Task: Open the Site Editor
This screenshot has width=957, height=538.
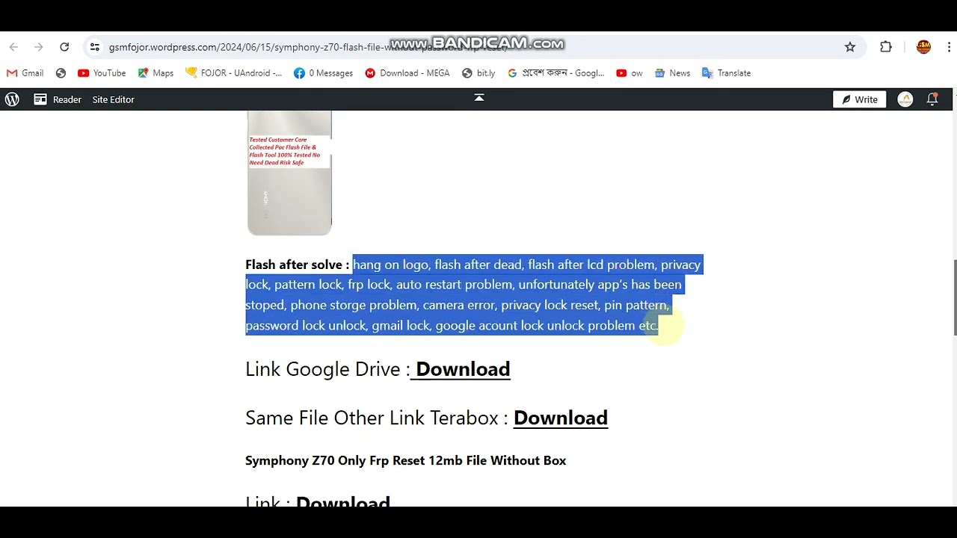Action: click(114, 99)
